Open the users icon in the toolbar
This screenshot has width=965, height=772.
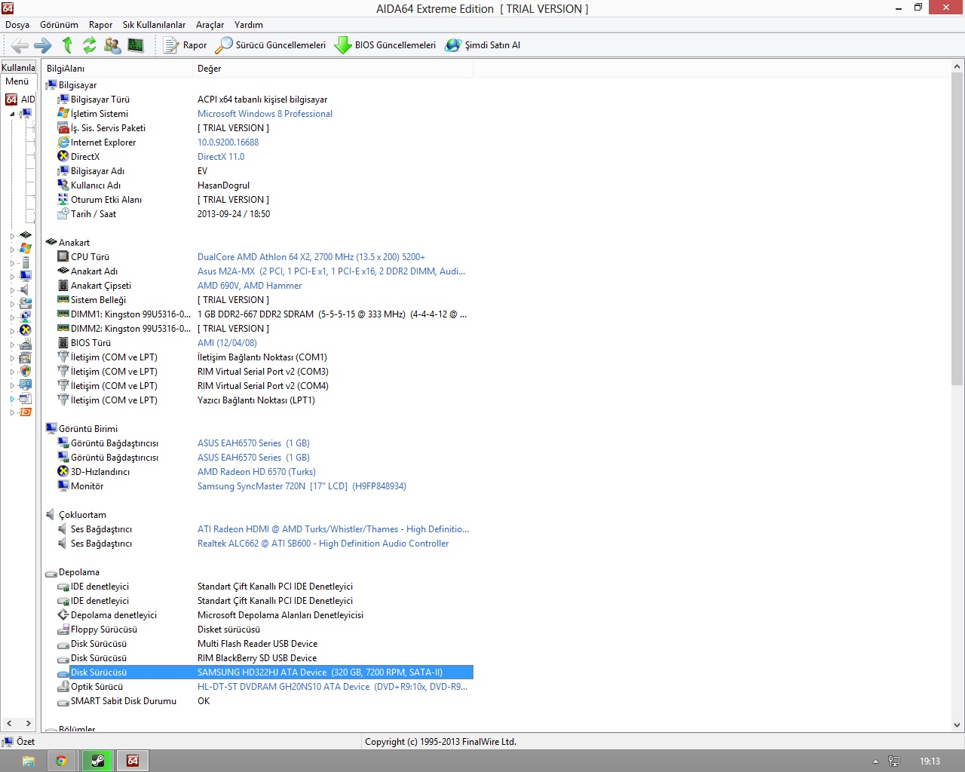[x=112, y=45]
